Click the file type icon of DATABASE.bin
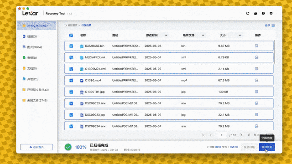Viewport: 292px width, 164px height. [x=82, y=46]
